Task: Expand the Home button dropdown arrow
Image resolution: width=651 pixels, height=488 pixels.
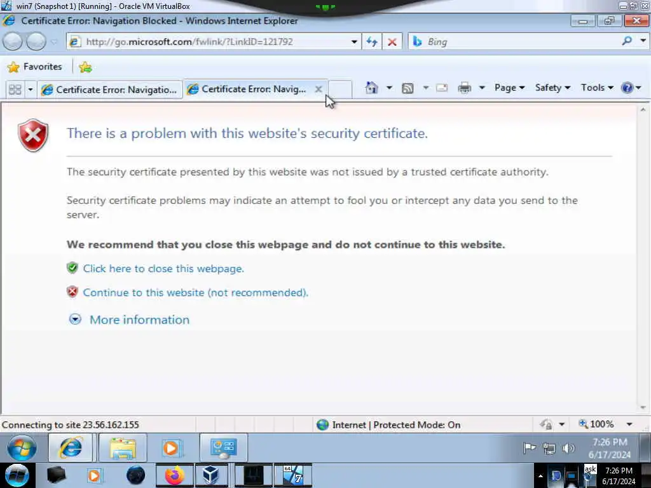Action: point(389,88)
